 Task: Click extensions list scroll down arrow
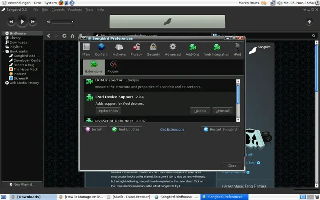[x=238, y=120]
